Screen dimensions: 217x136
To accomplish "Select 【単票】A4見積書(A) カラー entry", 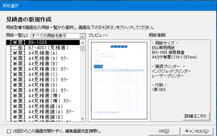I will pyautogui.click(x=43, y=58).
